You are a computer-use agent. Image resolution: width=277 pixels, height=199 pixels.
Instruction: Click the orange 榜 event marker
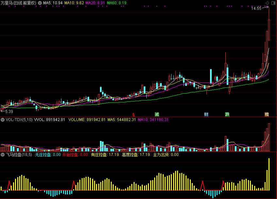267,114
